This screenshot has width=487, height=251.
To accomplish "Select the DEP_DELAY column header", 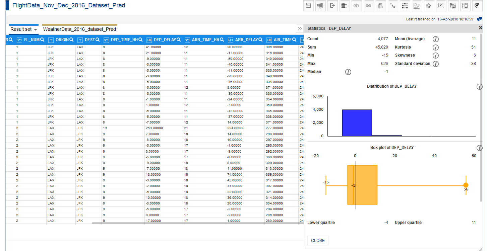I will [165, 39].
